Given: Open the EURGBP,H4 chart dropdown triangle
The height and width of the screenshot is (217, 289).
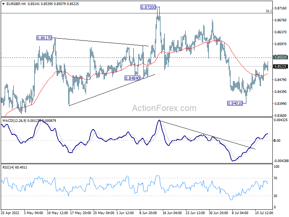Looking at the screenshot, I should pyautogui.click(x=3, y=4).
